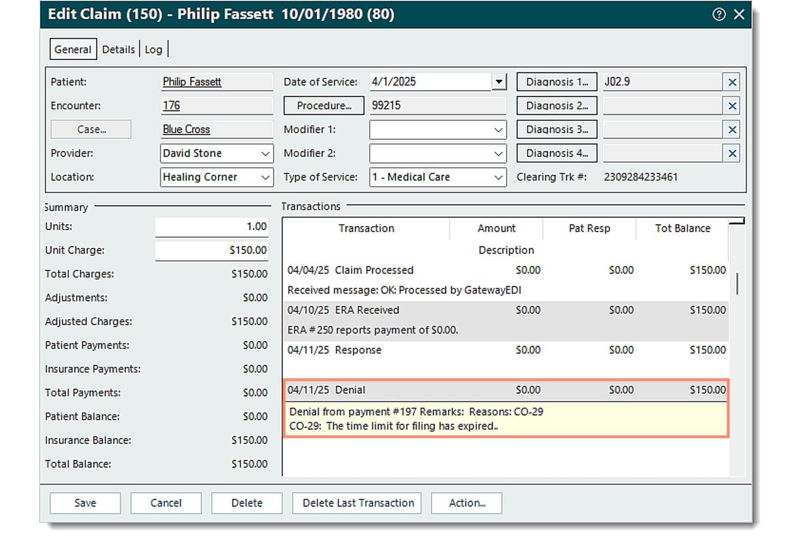806x537 pixels.
Task: Click the Tot Balance column header
Action: [682, 229]
